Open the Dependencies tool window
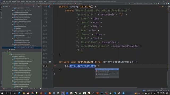Viewport: 170px width, 95px height. pyautogui.click(x=44, y=89)
